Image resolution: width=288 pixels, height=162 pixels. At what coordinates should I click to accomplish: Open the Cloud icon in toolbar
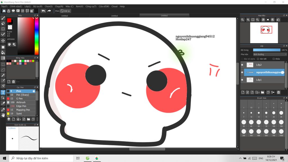pyautogui.click(x=4, y=11)
